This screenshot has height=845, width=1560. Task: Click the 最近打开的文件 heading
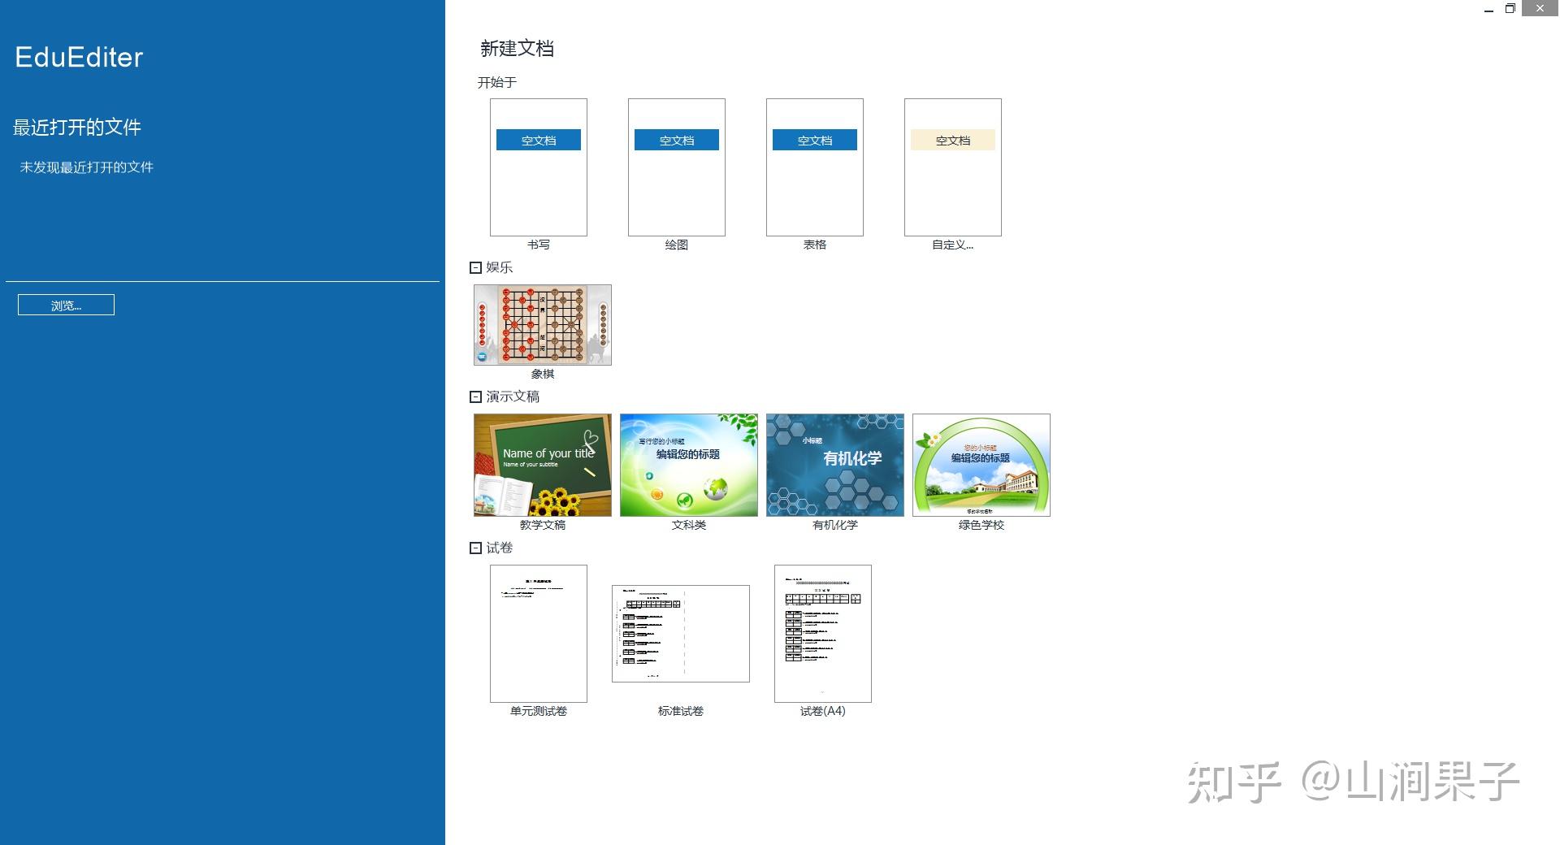pyautogui.click(x=77, y=128)
